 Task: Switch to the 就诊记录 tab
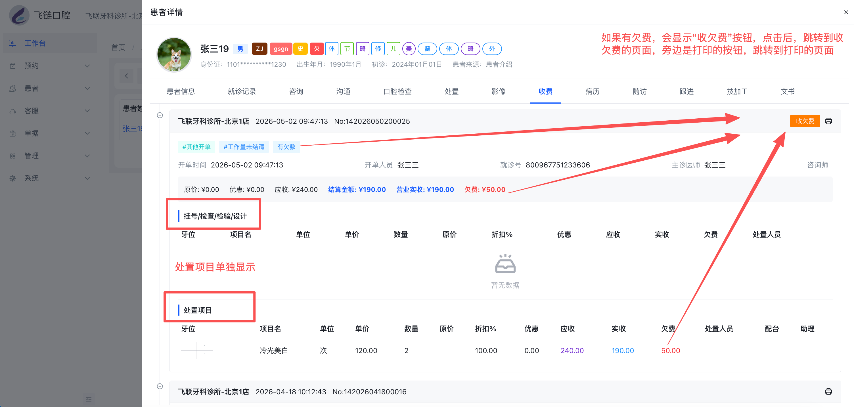point(242,91)
